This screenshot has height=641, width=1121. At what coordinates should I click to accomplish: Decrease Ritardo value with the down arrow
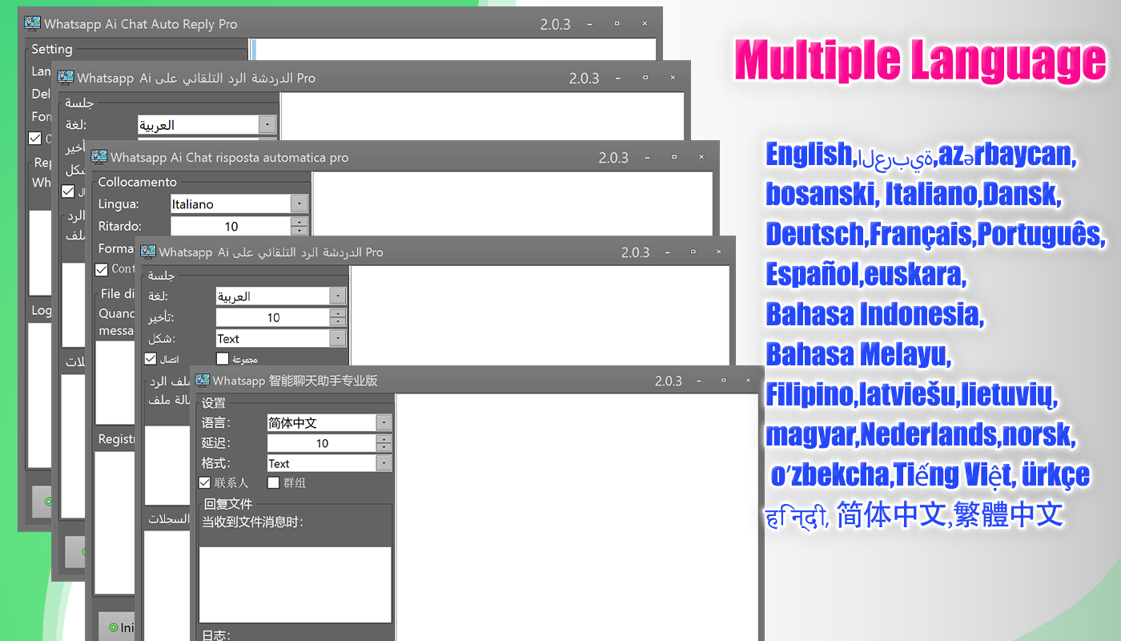[x=299, y=231]
